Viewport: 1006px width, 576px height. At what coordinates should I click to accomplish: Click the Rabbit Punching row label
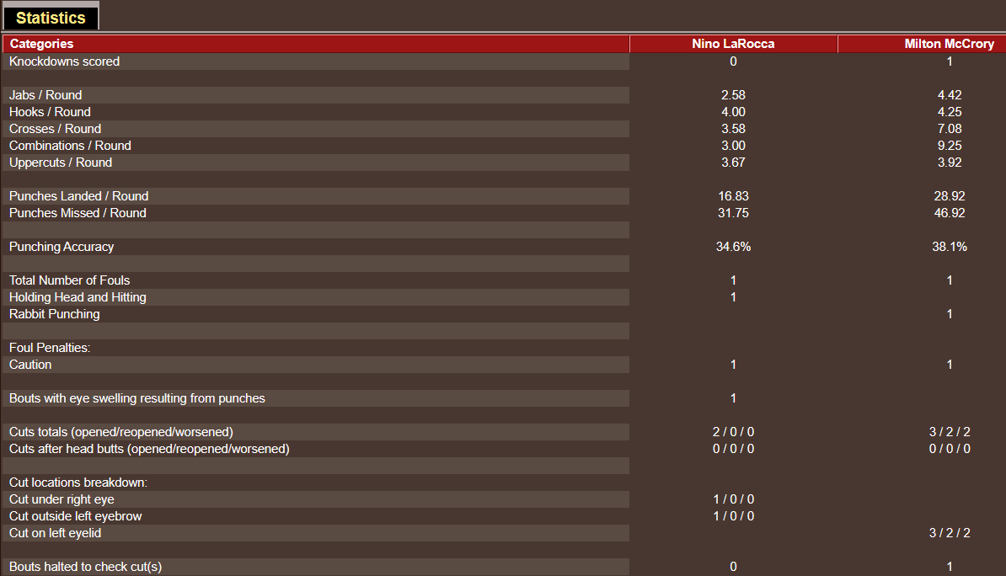pos(55,314)
